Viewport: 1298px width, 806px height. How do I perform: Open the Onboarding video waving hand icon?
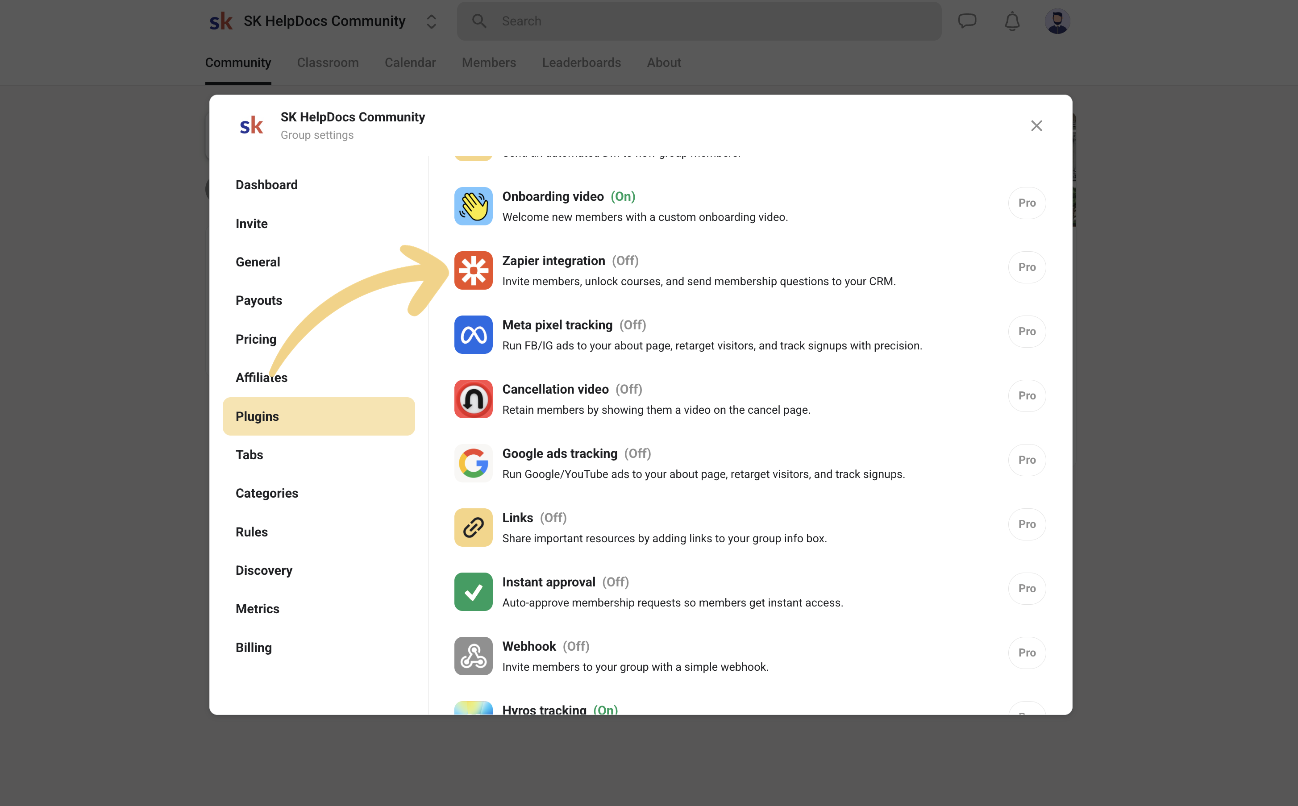coord(473,206)
